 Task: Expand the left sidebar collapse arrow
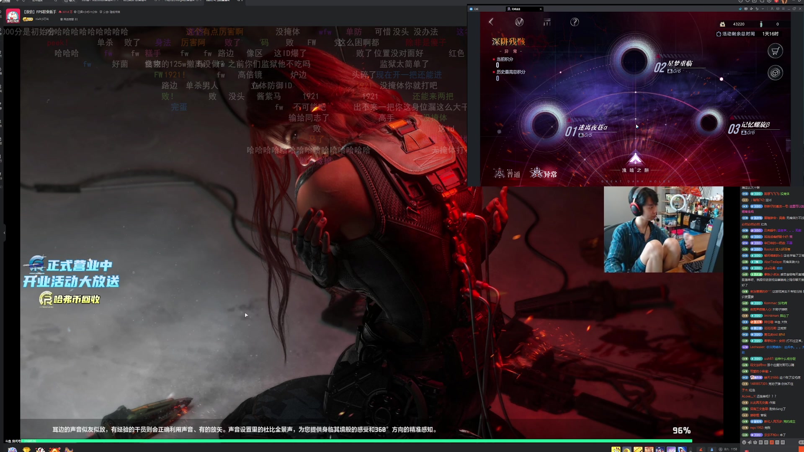[x=5, y=233]
